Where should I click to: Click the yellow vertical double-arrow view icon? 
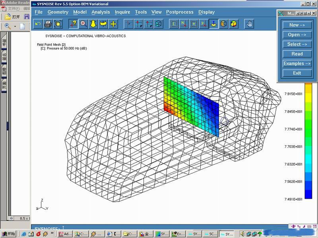pyautogui.click(x=93, y=24)
